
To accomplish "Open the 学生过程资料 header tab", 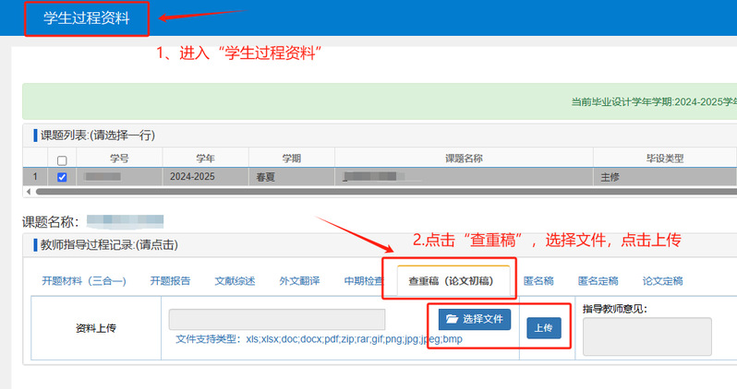I will 88,18.
